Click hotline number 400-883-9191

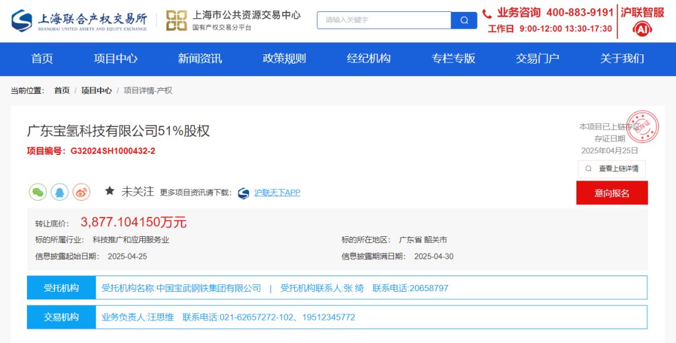(x=580, y=13)
